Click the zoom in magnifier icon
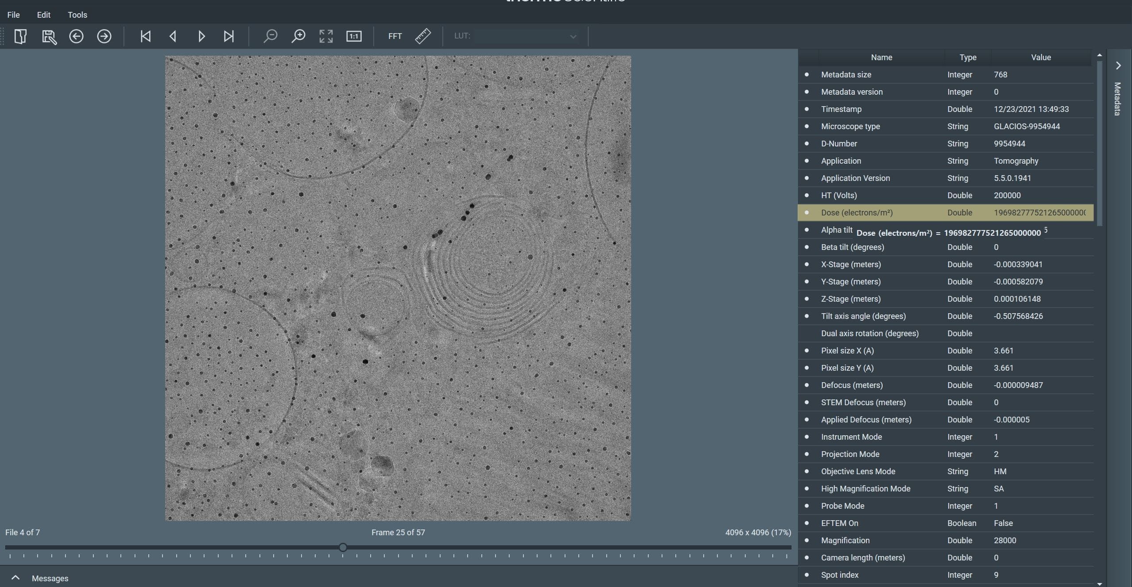The width and height of the screenshot is (1132, 587). [x=299, y=36]
